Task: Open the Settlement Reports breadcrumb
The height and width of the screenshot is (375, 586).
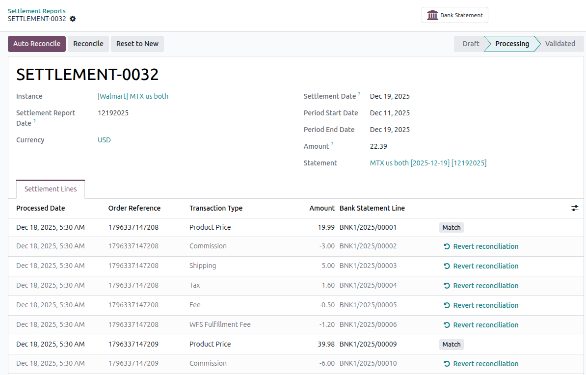Action: tap(37, 11)
